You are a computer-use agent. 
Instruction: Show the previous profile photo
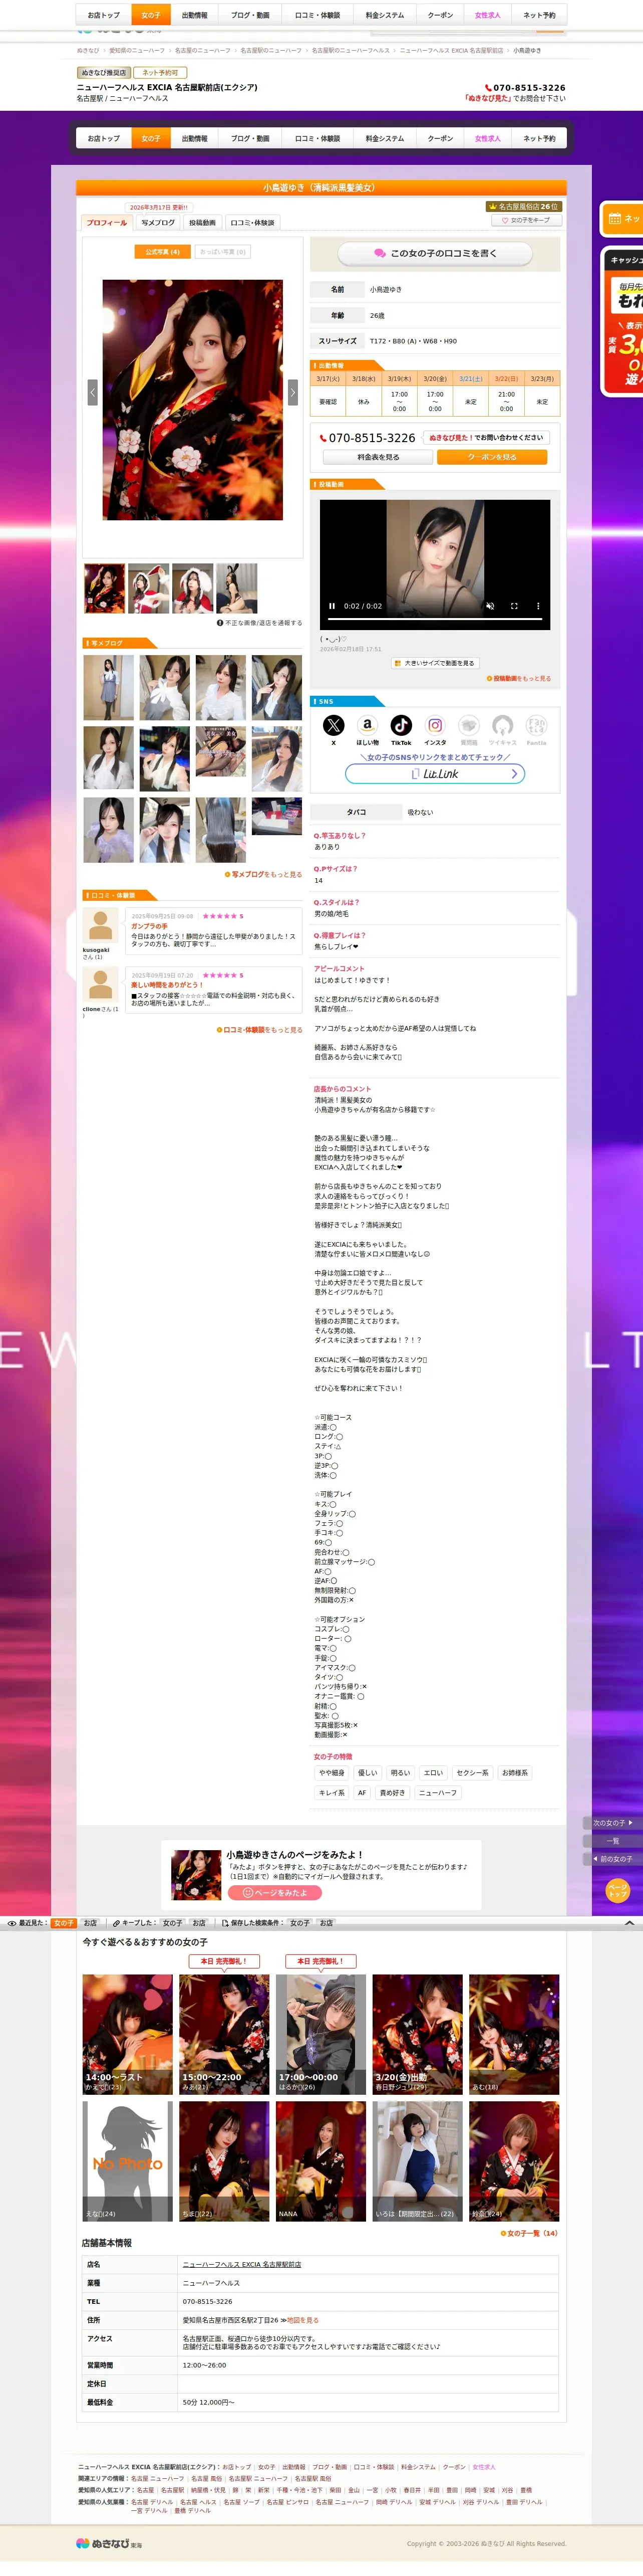pyautogui.click(x=93, y=392)
